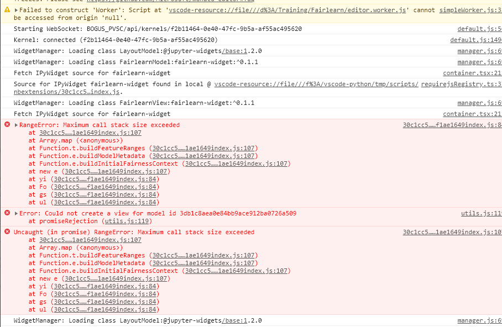This screenshot has width=502, height=327.
Task: Open 'at ul' index.js:84 link in first RangeError
Action: pyautogui.click(x=105, y=202)
